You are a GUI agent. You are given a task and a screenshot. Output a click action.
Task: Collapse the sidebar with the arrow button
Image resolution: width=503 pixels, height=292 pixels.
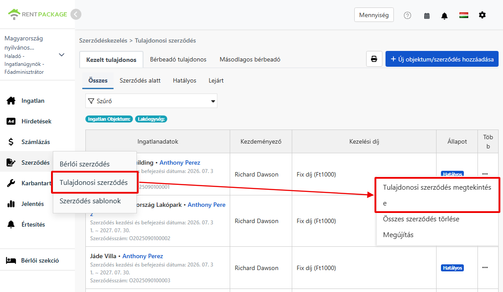pyautogui.click(x=76, y=14)
